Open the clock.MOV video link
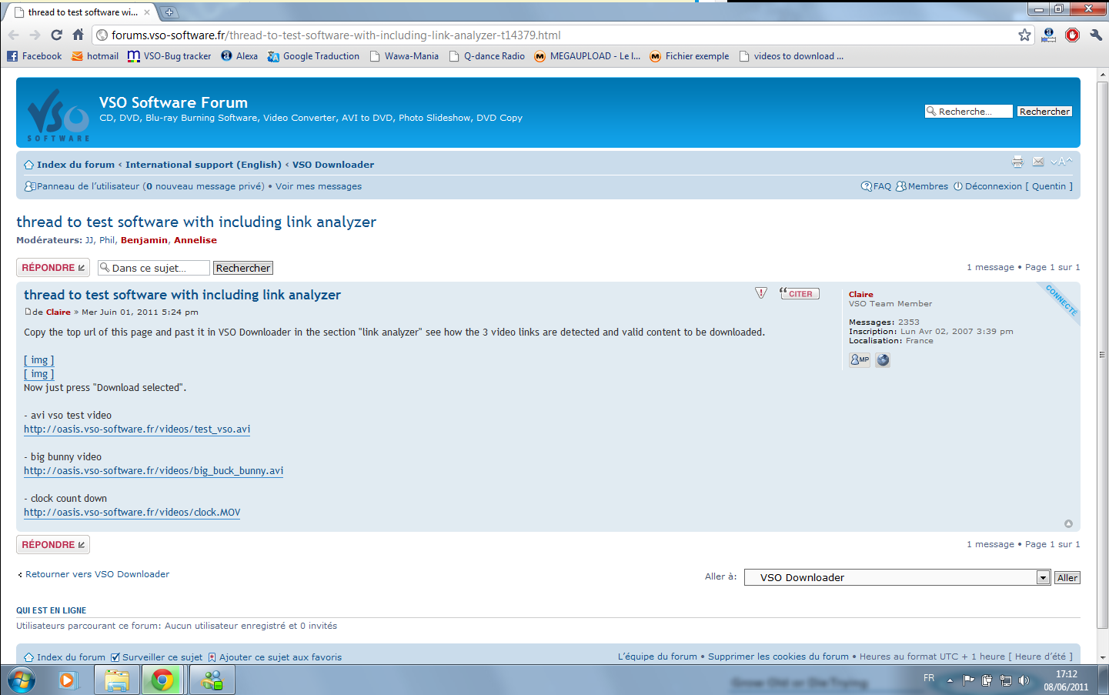This screenshot has height=695, width=1109. (132, 513)
